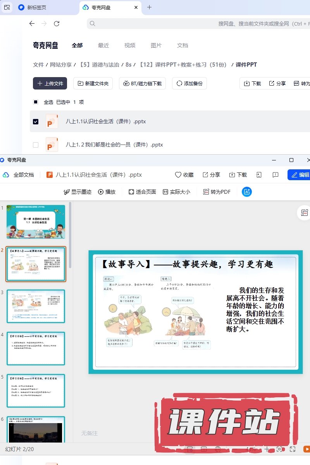Image resolution: width=310 pixels, height=465 pixels.
Task: Open the 8s folder in breadcrumb path
Action: pyautogui.click(x=128, y=65)
